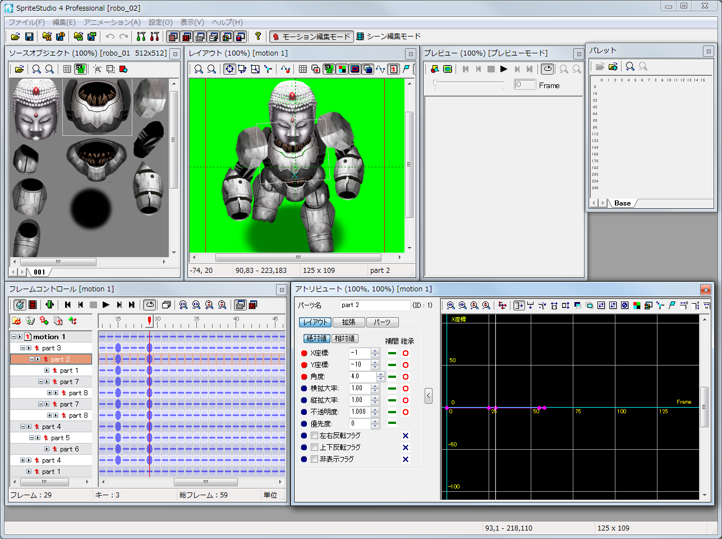Open file icon in Source Object panel
The height and width of the screenshot is (539, 722).
(x=19, y=69)
